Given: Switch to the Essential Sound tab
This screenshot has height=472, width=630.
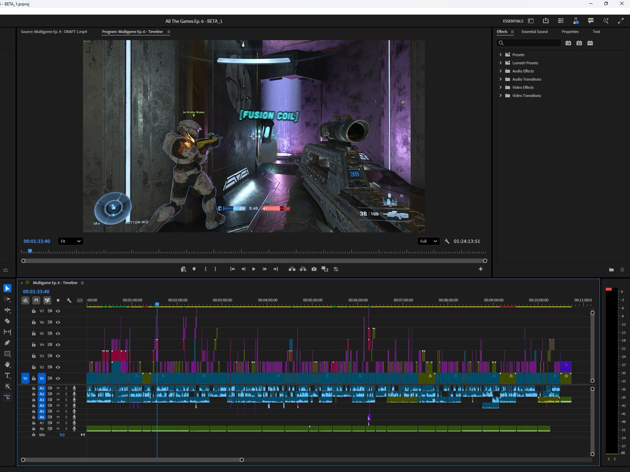Looking at the screenshot, I should [x=534, y=32].
